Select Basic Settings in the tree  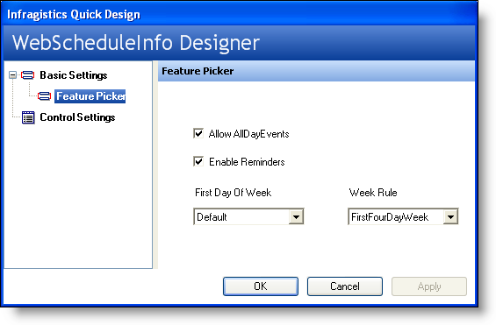[x=74, y=75]
